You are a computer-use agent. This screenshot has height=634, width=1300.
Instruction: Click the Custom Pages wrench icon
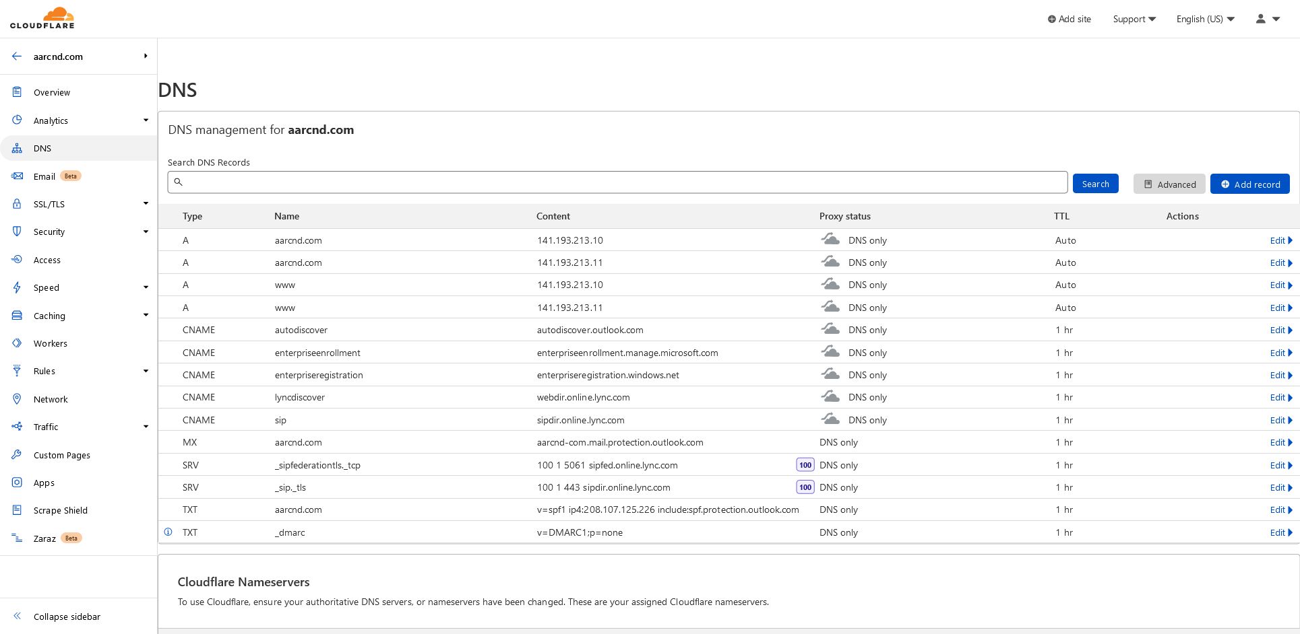click(18, 455)
